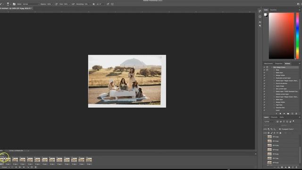302x170 pixels.
Task: Toggle Gaussian Blur step checkmark
Action: pyautogui.click(x=264, y=108)
